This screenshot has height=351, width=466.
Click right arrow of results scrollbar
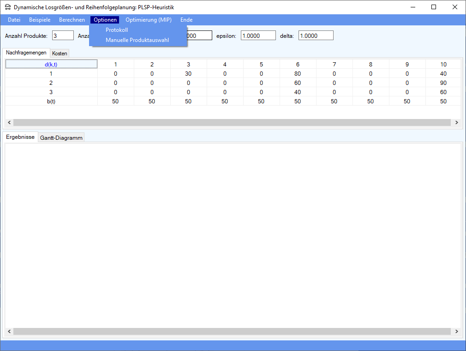point(456,332)
